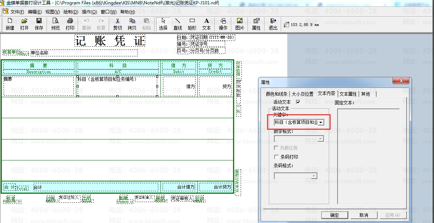Screen dimensions: 434x223
Task: Enable the 条码打印 checkbox
Action: (x=277, y=157)
